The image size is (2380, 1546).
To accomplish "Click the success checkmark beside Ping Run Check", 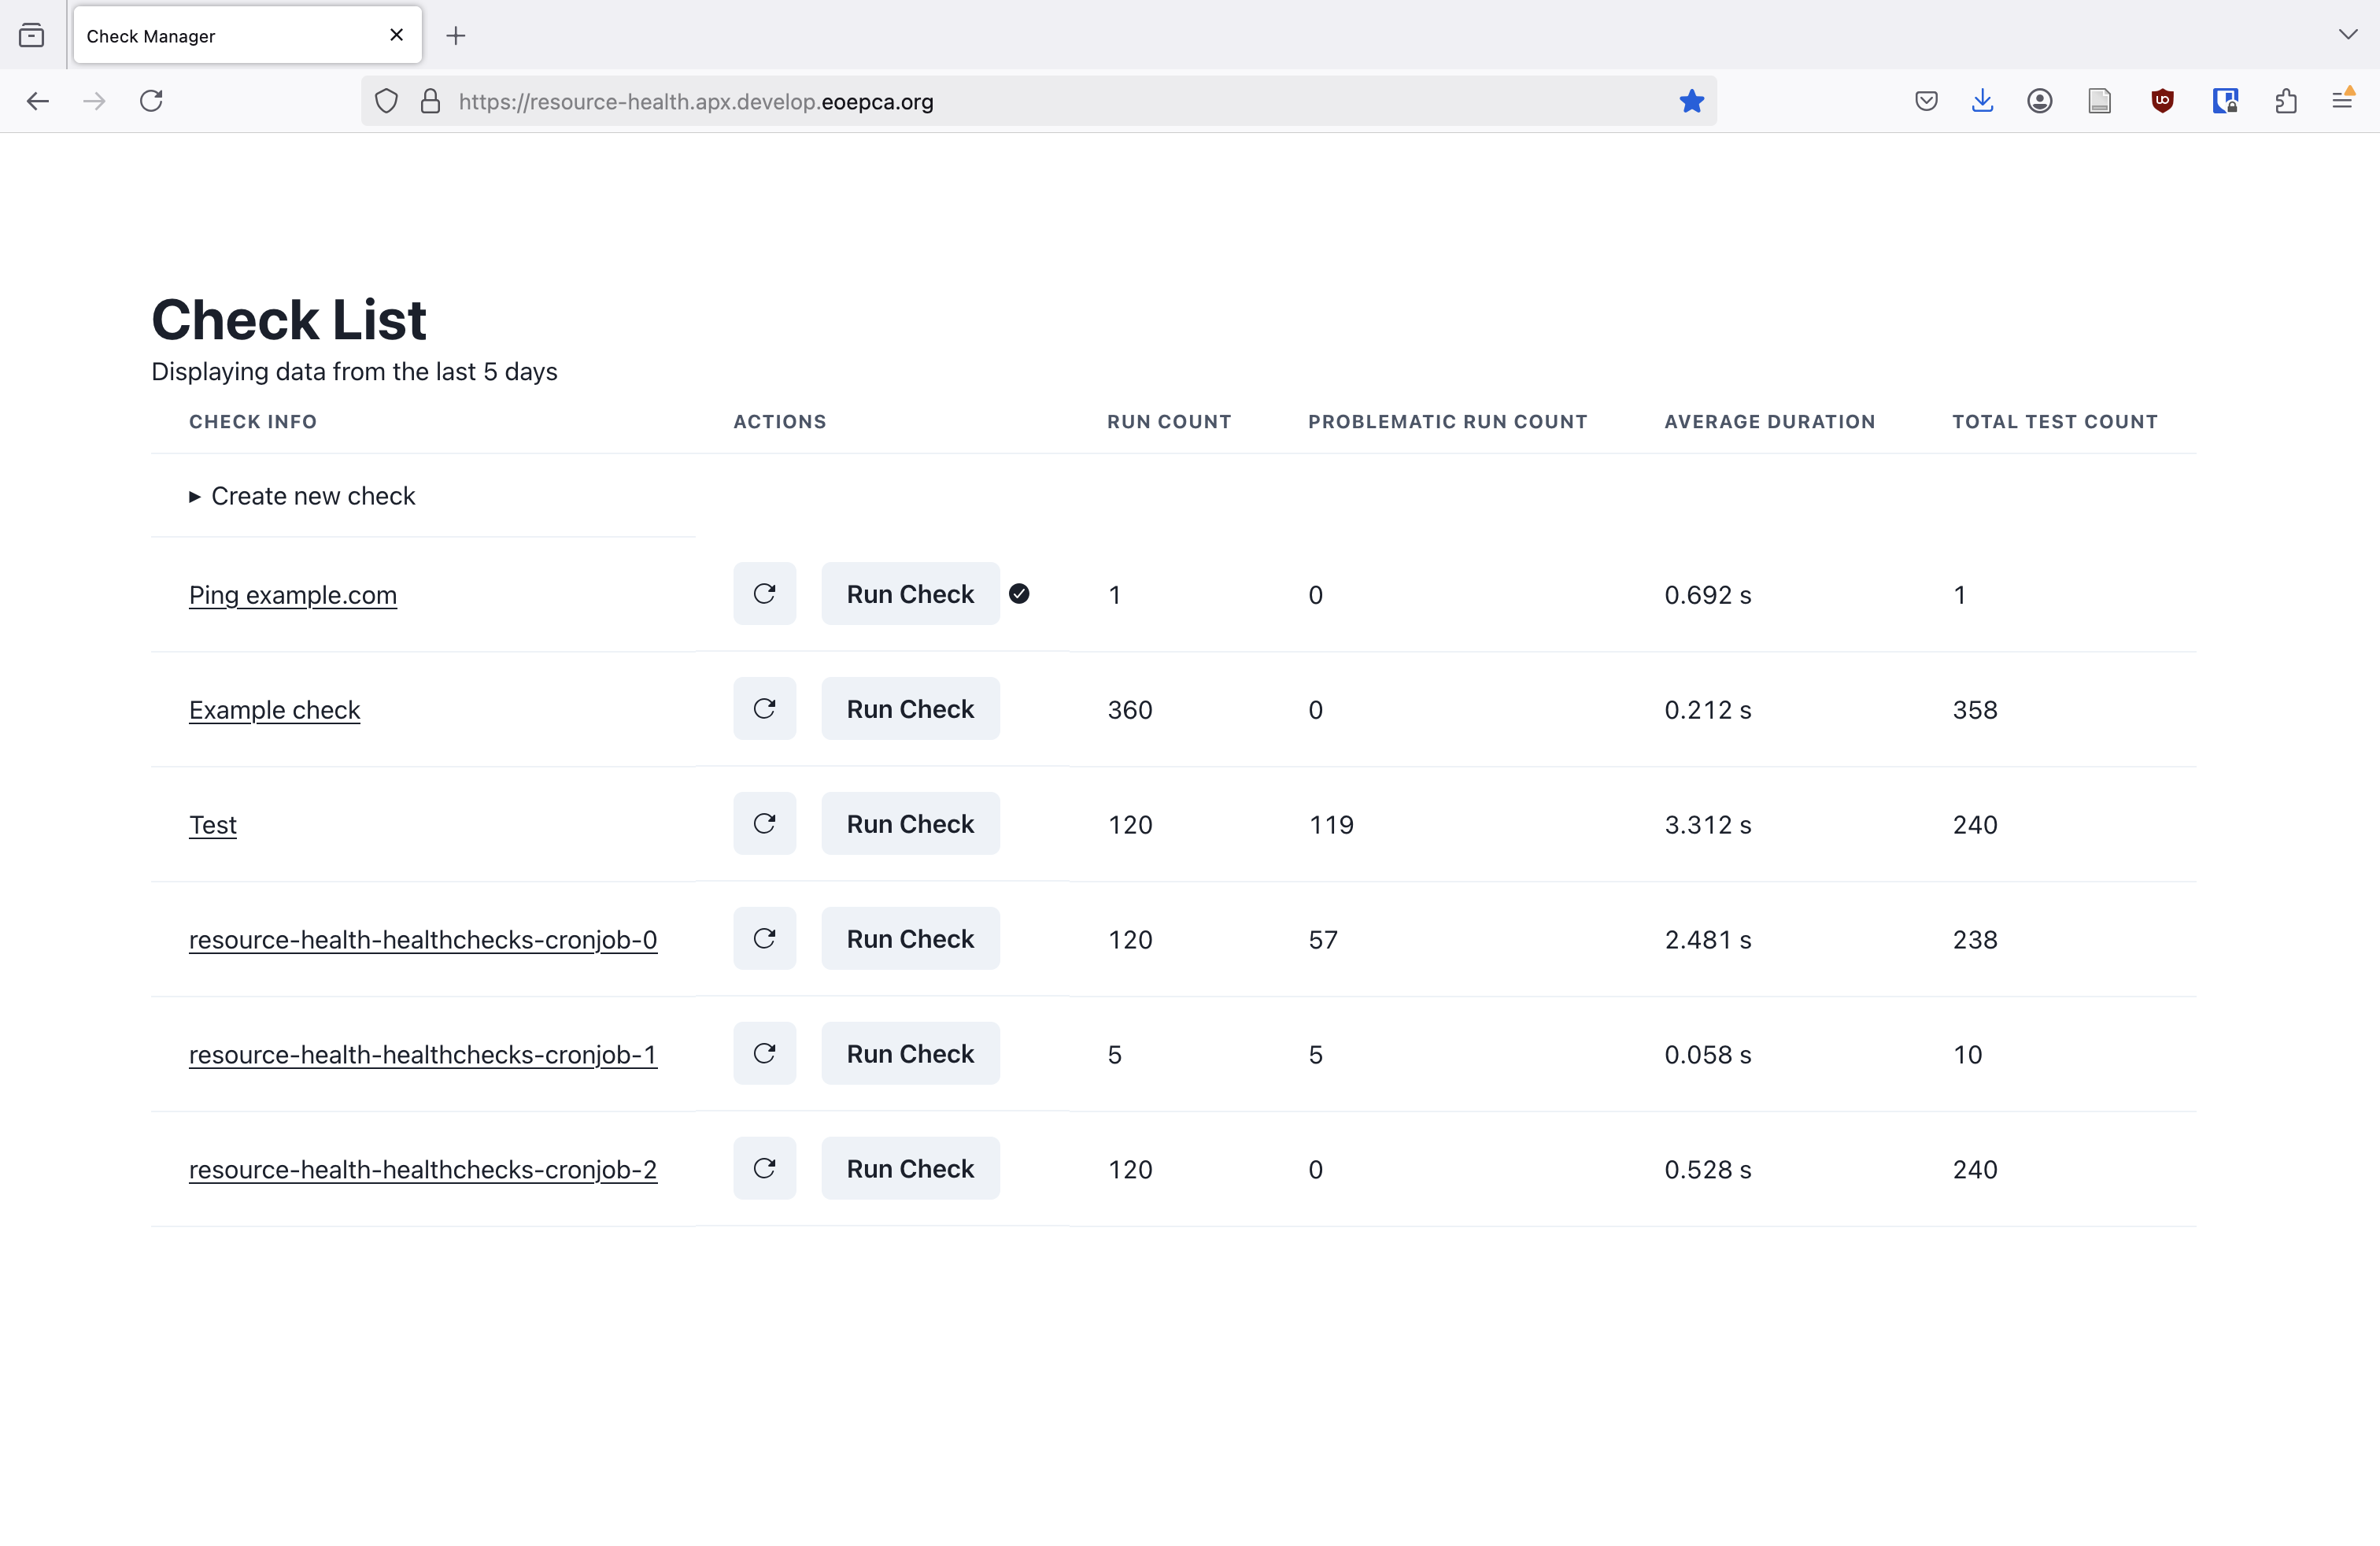I will tap(1019, 594).
